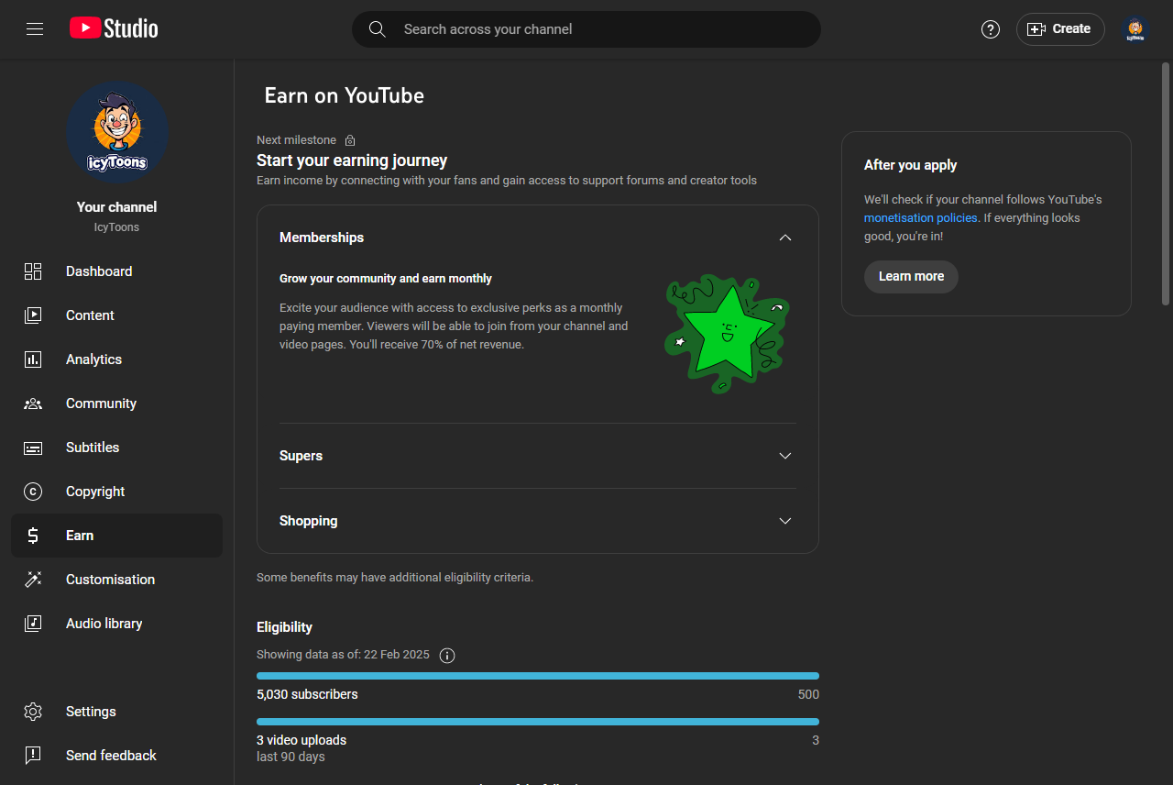Viewport: 1173px width, 785px height.
Task: Open Settings from the sidebar
Action: [x=116, y=712]
